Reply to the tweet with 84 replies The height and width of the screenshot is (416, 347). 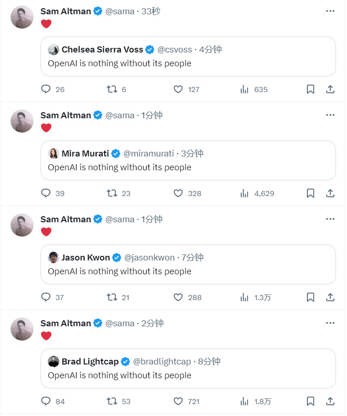coord(46,401)
